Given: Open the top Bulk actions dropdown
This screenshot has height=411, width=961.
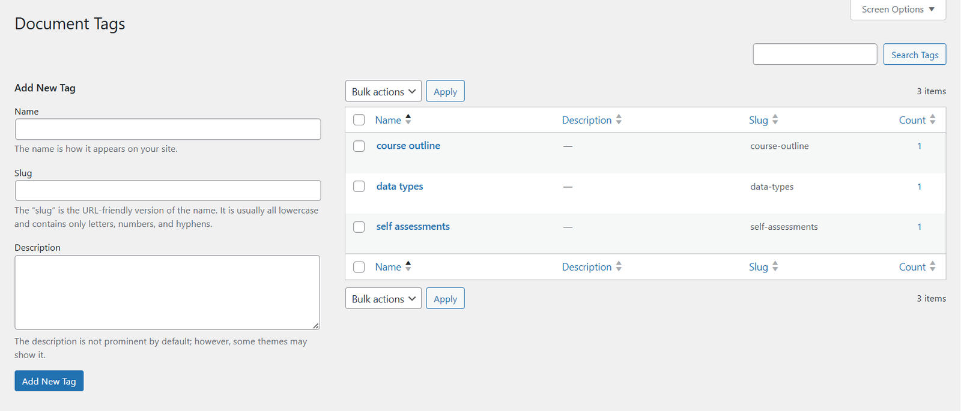Looking at the screenshot, I should 383,91.
